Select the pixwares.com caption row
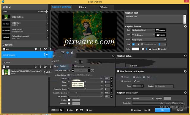 coord(27,55)
